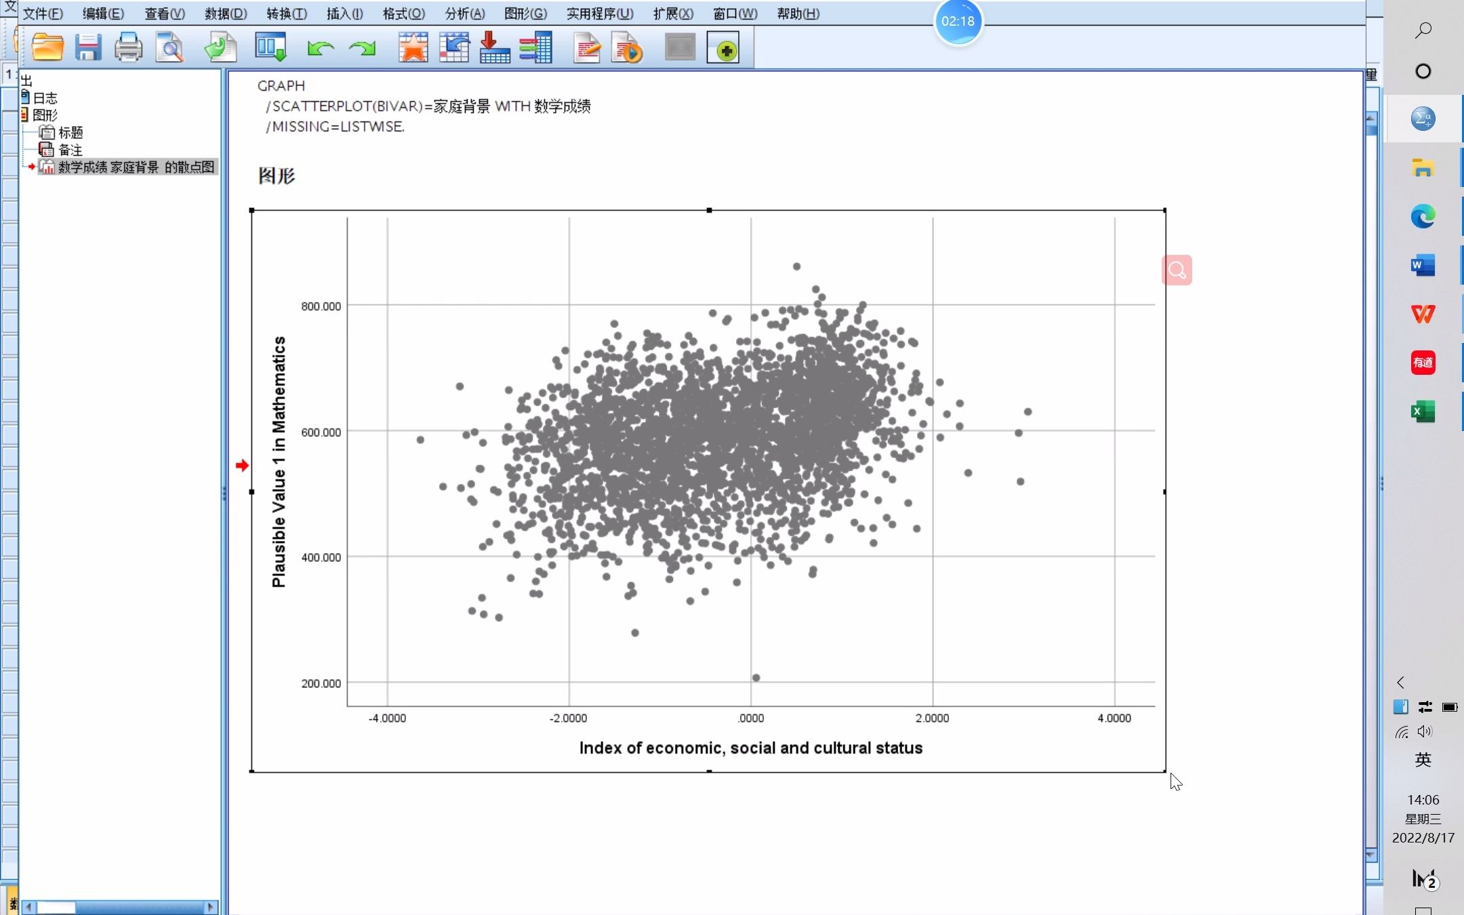Click outline pane horizontal scrollbar right arrow
The width and height of the screenshot is (1464, 915).
coord(211,907)
